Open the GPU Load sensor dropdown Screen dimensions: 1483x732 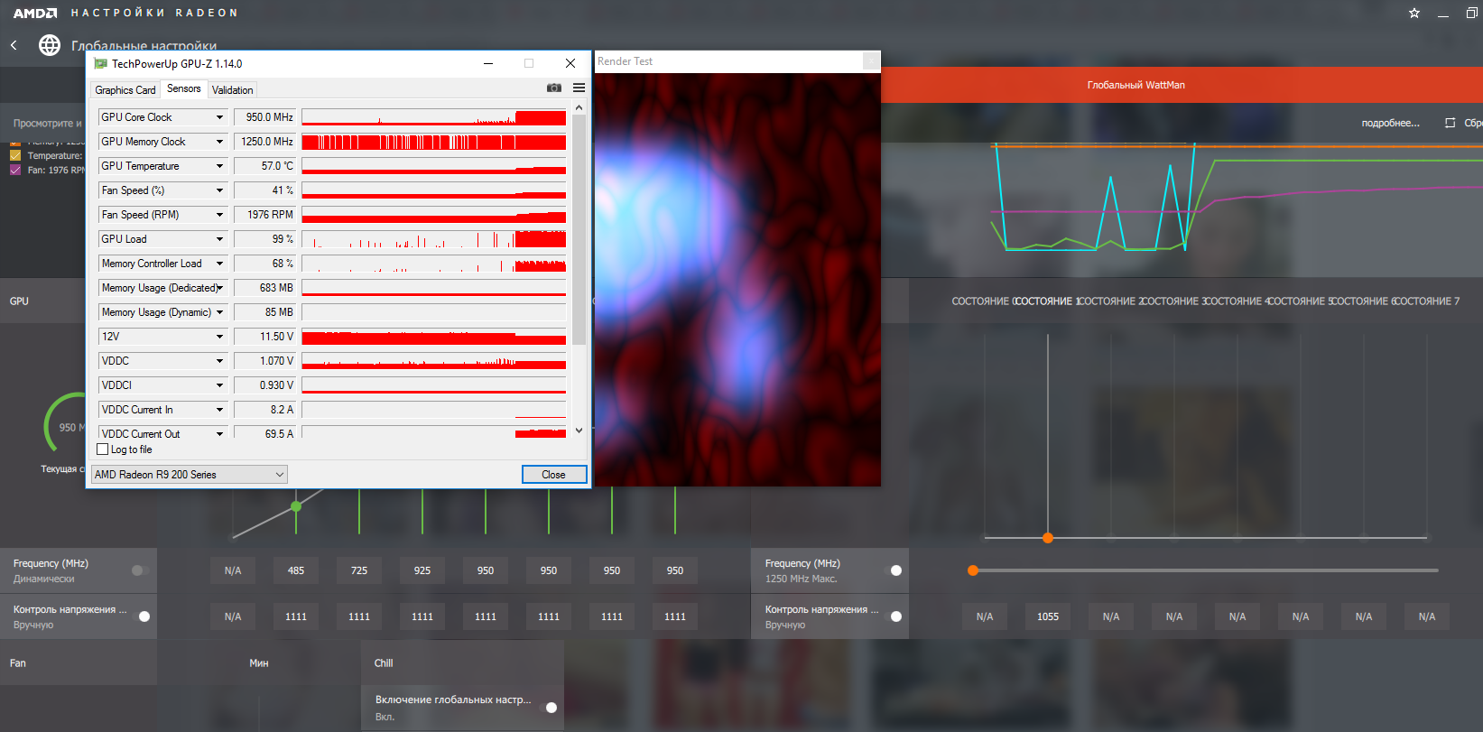click(162, 239)
